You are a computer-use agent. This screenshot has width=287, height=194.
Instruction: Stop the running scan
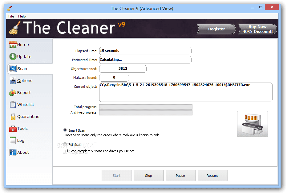149,176
